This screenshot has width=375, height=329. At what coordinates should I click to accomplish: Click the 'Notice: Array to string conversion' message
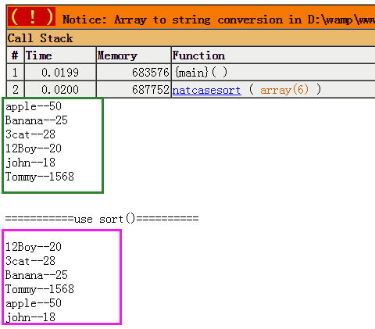coord(219,20)
